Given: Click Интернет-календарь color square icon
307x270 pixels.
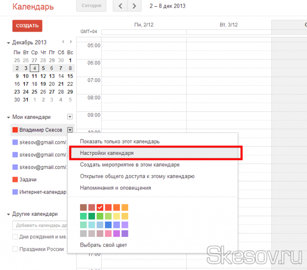Looking at the screenshot, I should (x=15, y=192).
